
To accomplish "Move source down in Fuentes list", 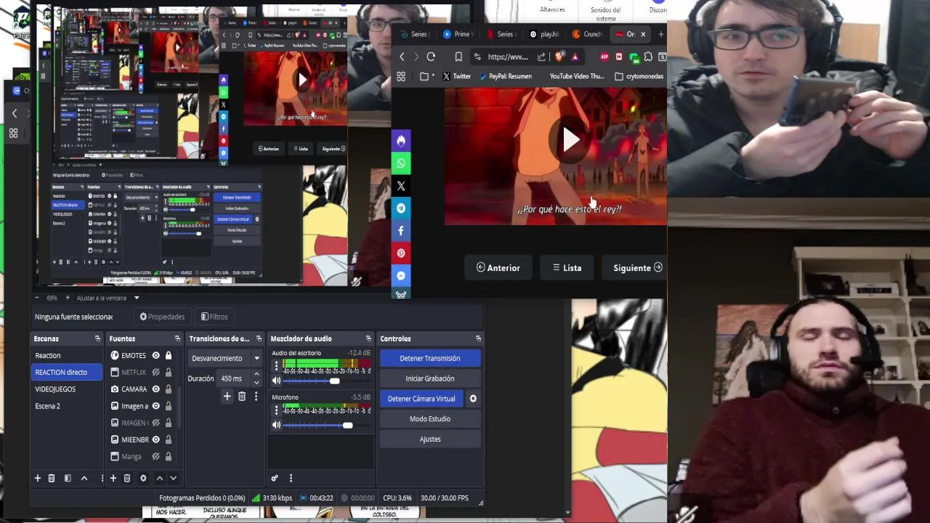I will click(x=173, y=478).
